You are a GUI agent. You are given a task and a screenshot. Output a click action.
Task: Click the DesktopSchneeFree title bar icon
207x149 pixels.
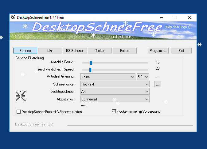pos(13,17)
